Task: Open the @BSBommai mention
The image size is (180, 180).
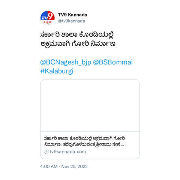Action: [113, 62]
